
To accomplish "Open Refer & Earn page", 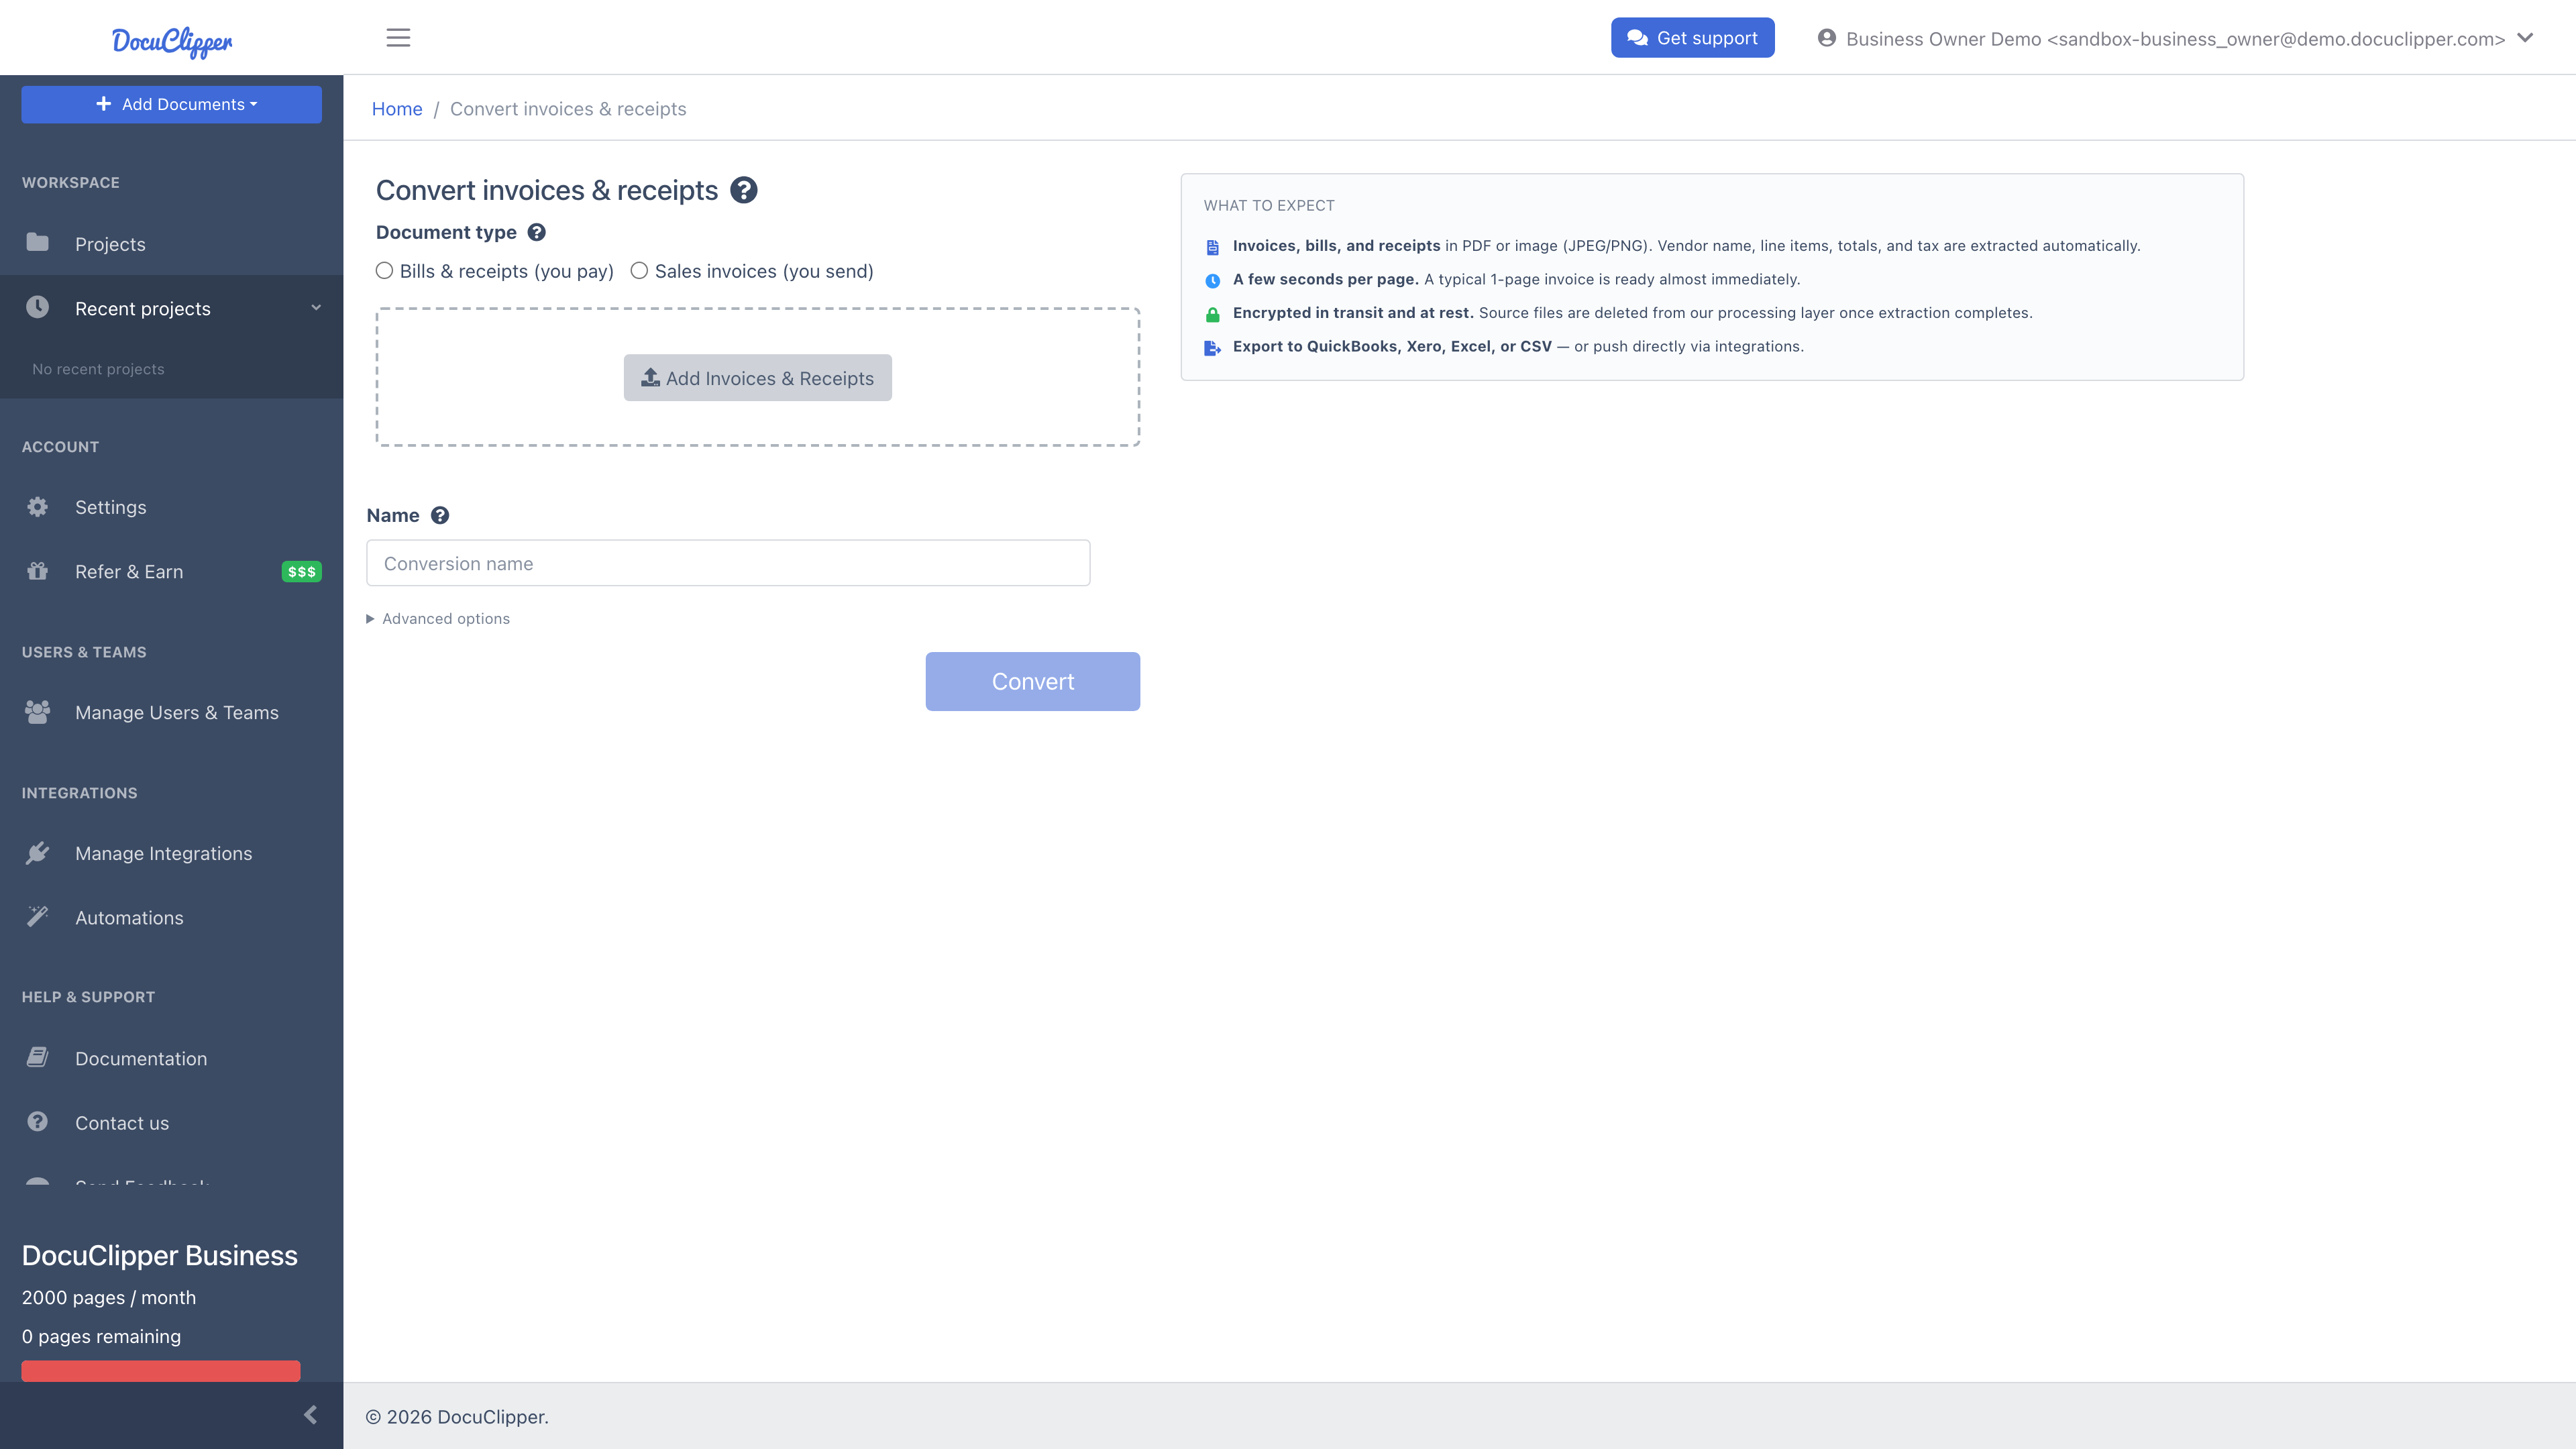I will pyautogui.click(x=171, y=572).
